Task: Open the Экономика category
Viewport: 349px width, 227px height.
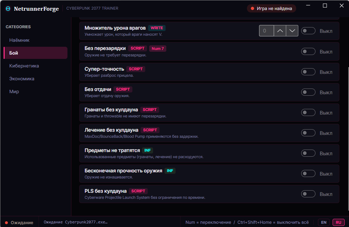Action: pyautogui.click(x=36, y=79)
